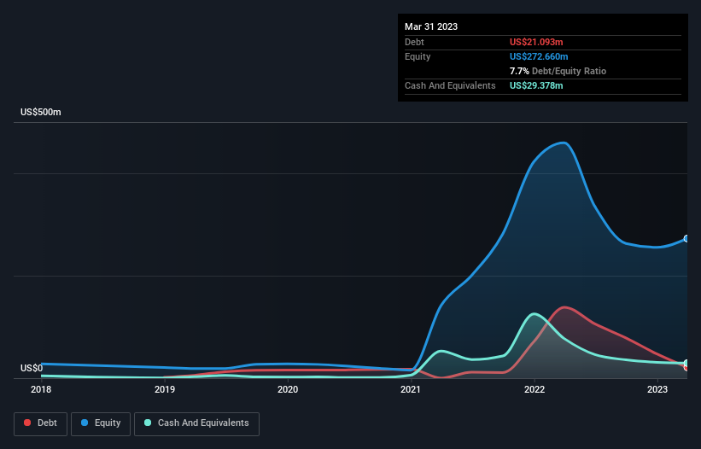Click the 2023 x-axis label
701x449 pixels.
657,389
